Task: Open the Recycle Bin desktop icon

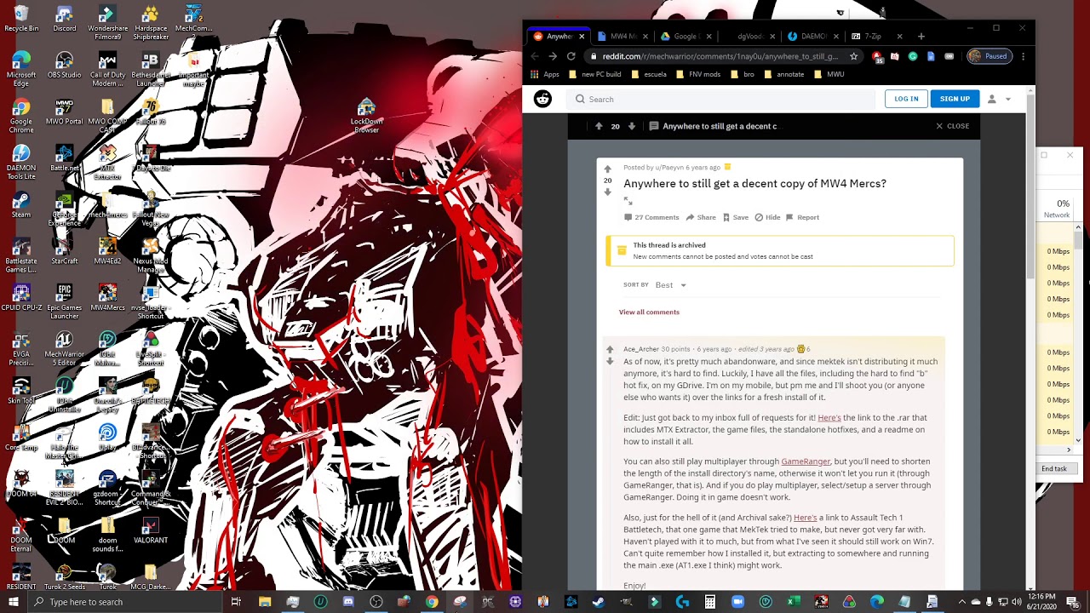Action: [21, 19]
